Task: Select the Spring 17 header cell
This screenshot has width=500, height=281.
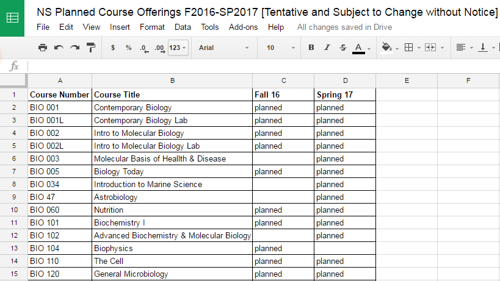Action: pyautogui.click(x=345, y=95)
